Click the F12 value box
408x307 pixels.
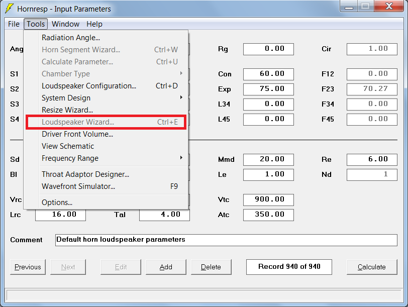(x=372, y=74)
